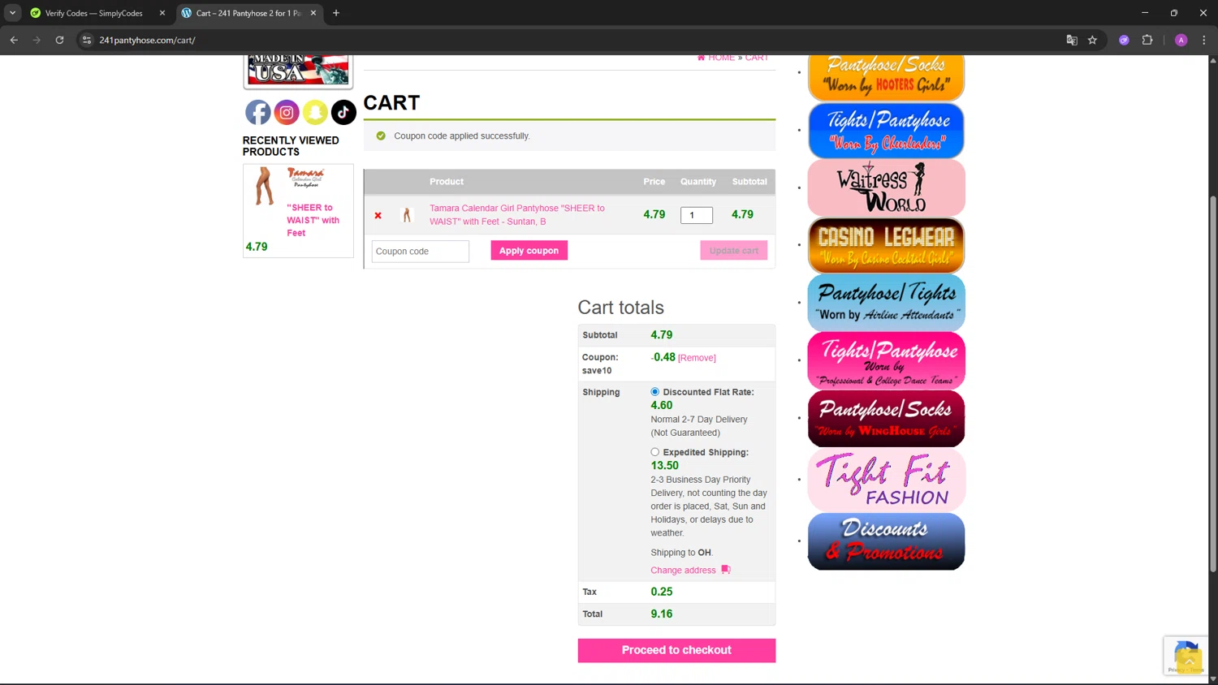This screenshot has height=685, width=1218.
Task: Select Discounted Flat Rate shipping
Action: (654, 392)
